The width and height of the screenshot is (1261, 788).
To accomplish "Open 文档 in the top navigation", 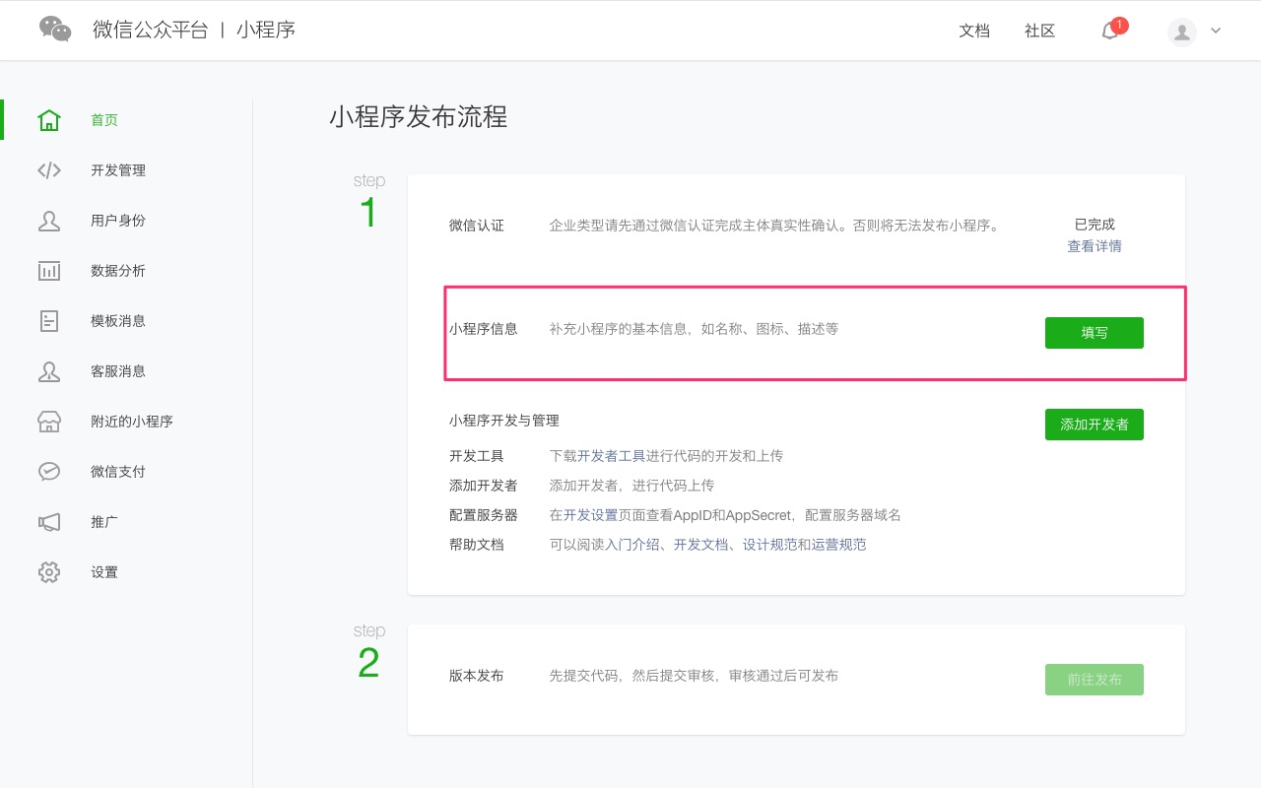I will pos(973,31).
